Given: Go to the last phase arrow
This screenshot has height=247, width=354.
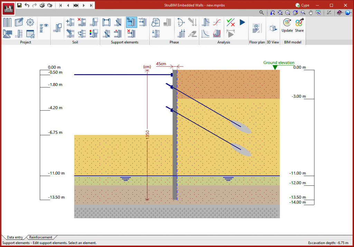Looking at the screenshot, I should (91, 5).
